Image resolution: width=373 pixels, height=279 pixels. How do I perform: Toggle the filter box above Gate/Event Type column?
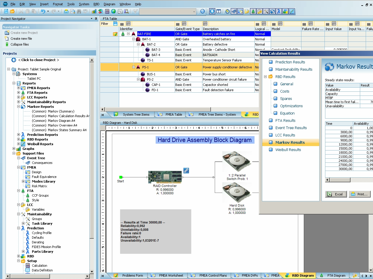coord(184,24)
